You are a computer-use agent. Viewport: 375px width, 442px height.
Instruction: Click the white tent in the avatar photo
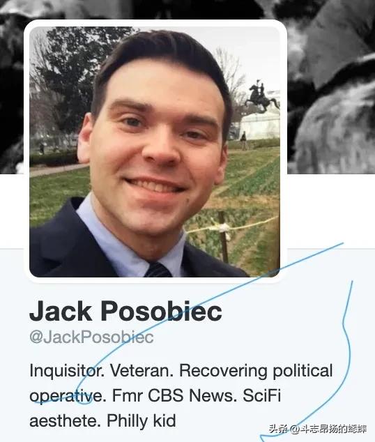(260, 125)
